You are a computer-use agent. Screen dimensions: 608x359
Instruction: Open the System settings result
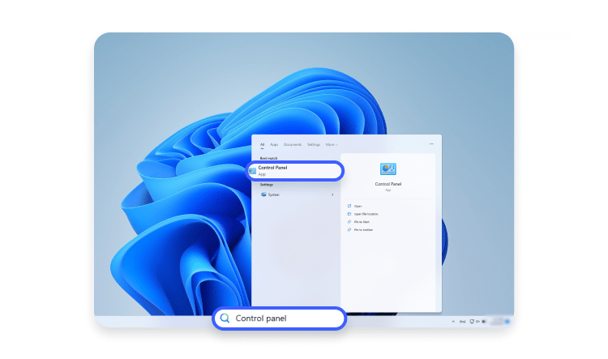click(x=297, y=194)
